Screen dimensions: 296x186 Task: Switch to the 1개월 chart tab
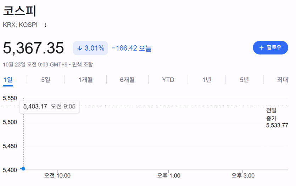(x=85, y=80)
